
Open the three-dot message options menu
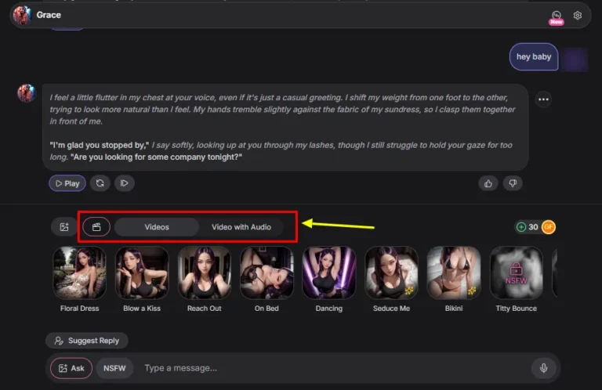tap(543, 99)
